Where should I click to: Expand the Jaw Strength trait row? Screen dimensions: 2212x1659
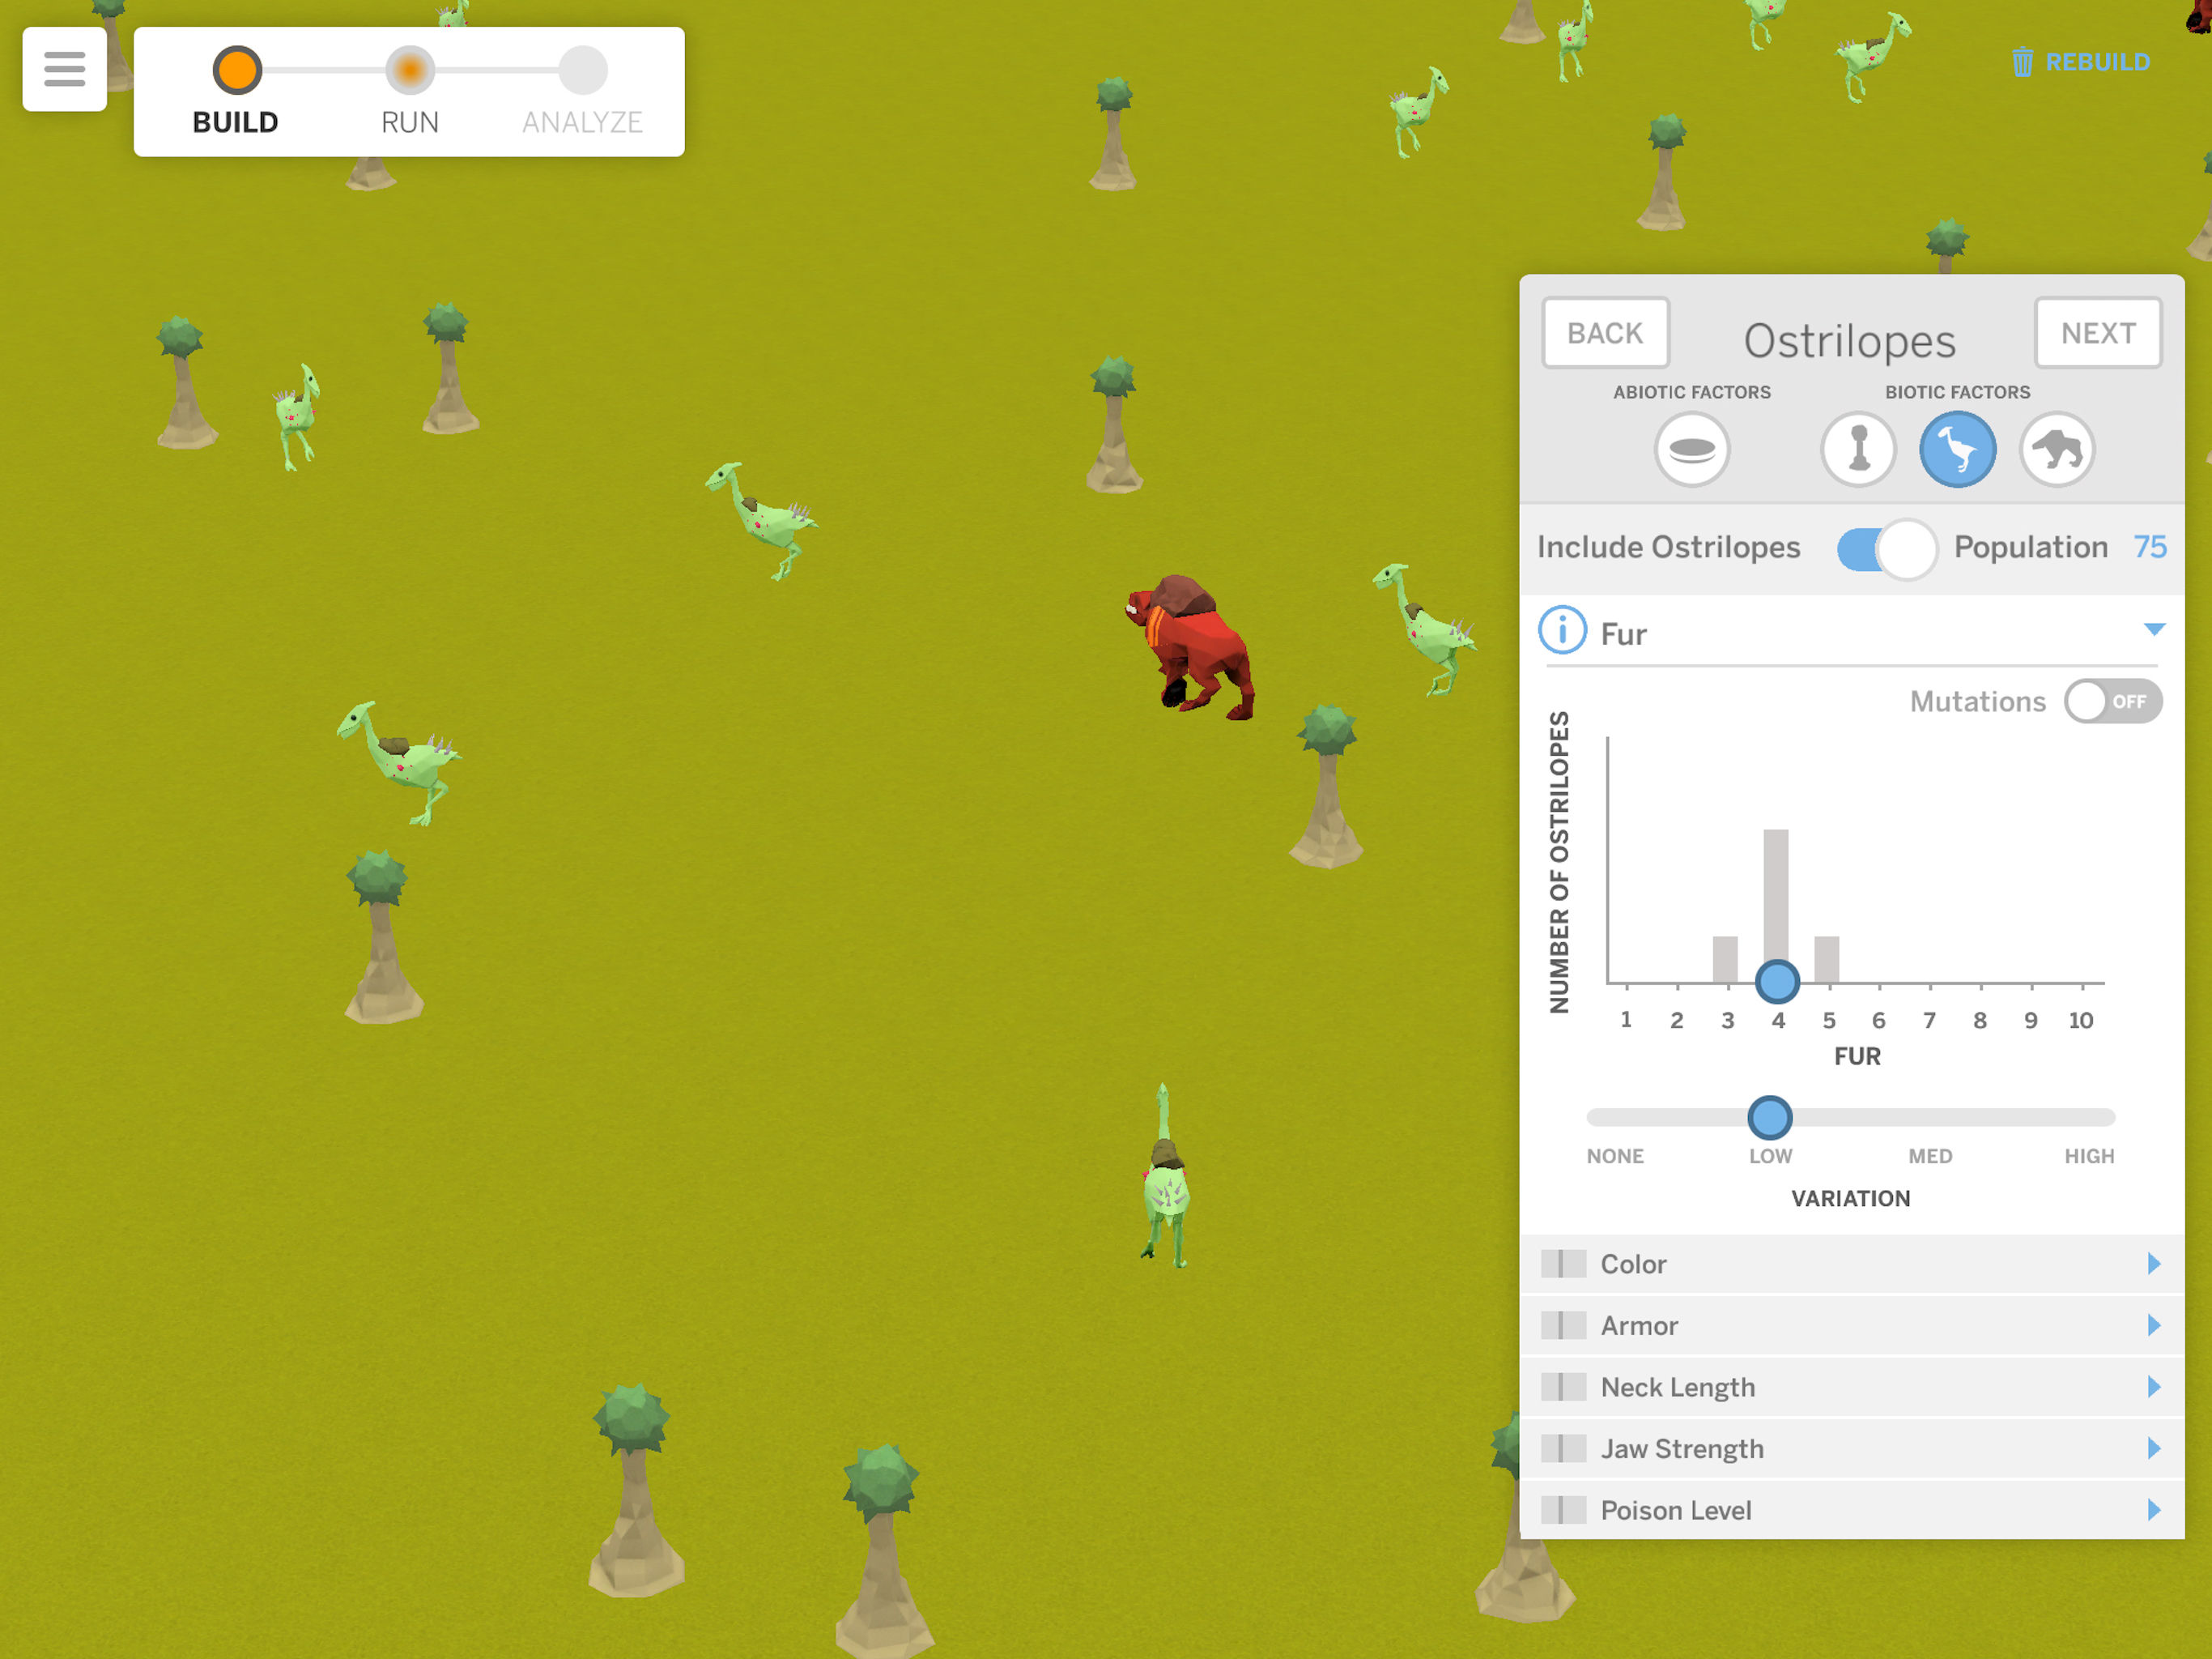[x=1851, y=1449]
